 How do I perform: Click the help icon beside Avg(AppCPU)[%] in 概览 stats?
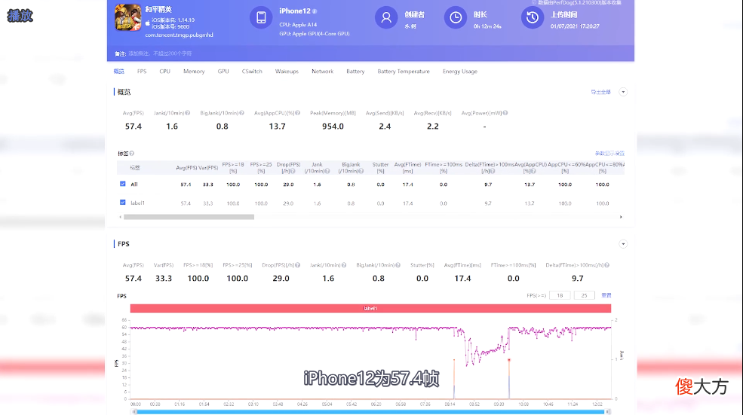pos(298,113)
